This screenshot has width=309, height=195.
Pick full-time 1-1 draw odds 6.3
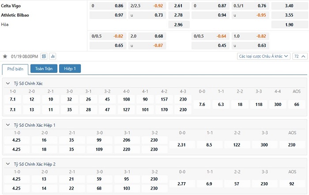(x=221, y=105)
